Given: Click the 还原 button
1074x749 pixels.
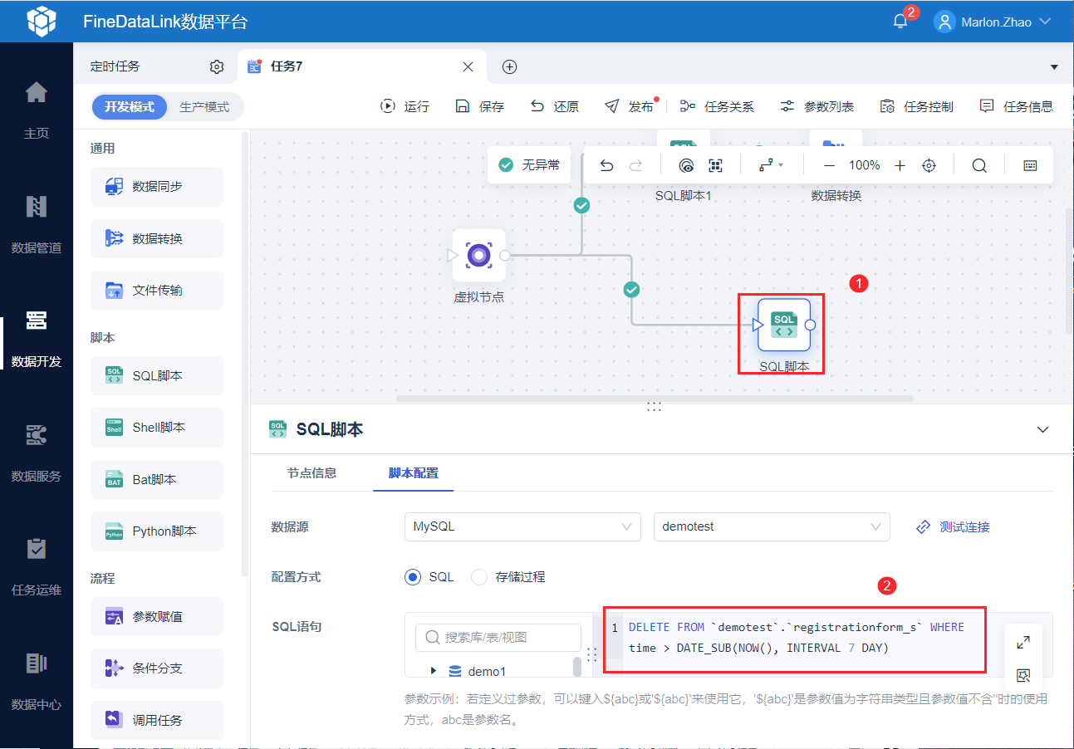Looking at the screenshot, I should 554,106.
